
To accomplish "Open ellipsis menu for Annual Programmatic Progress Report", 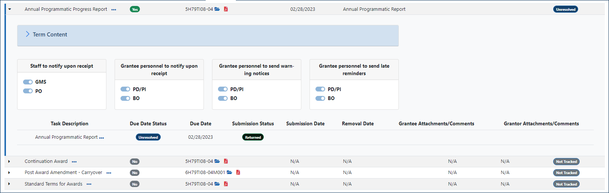I will [114, 10].
